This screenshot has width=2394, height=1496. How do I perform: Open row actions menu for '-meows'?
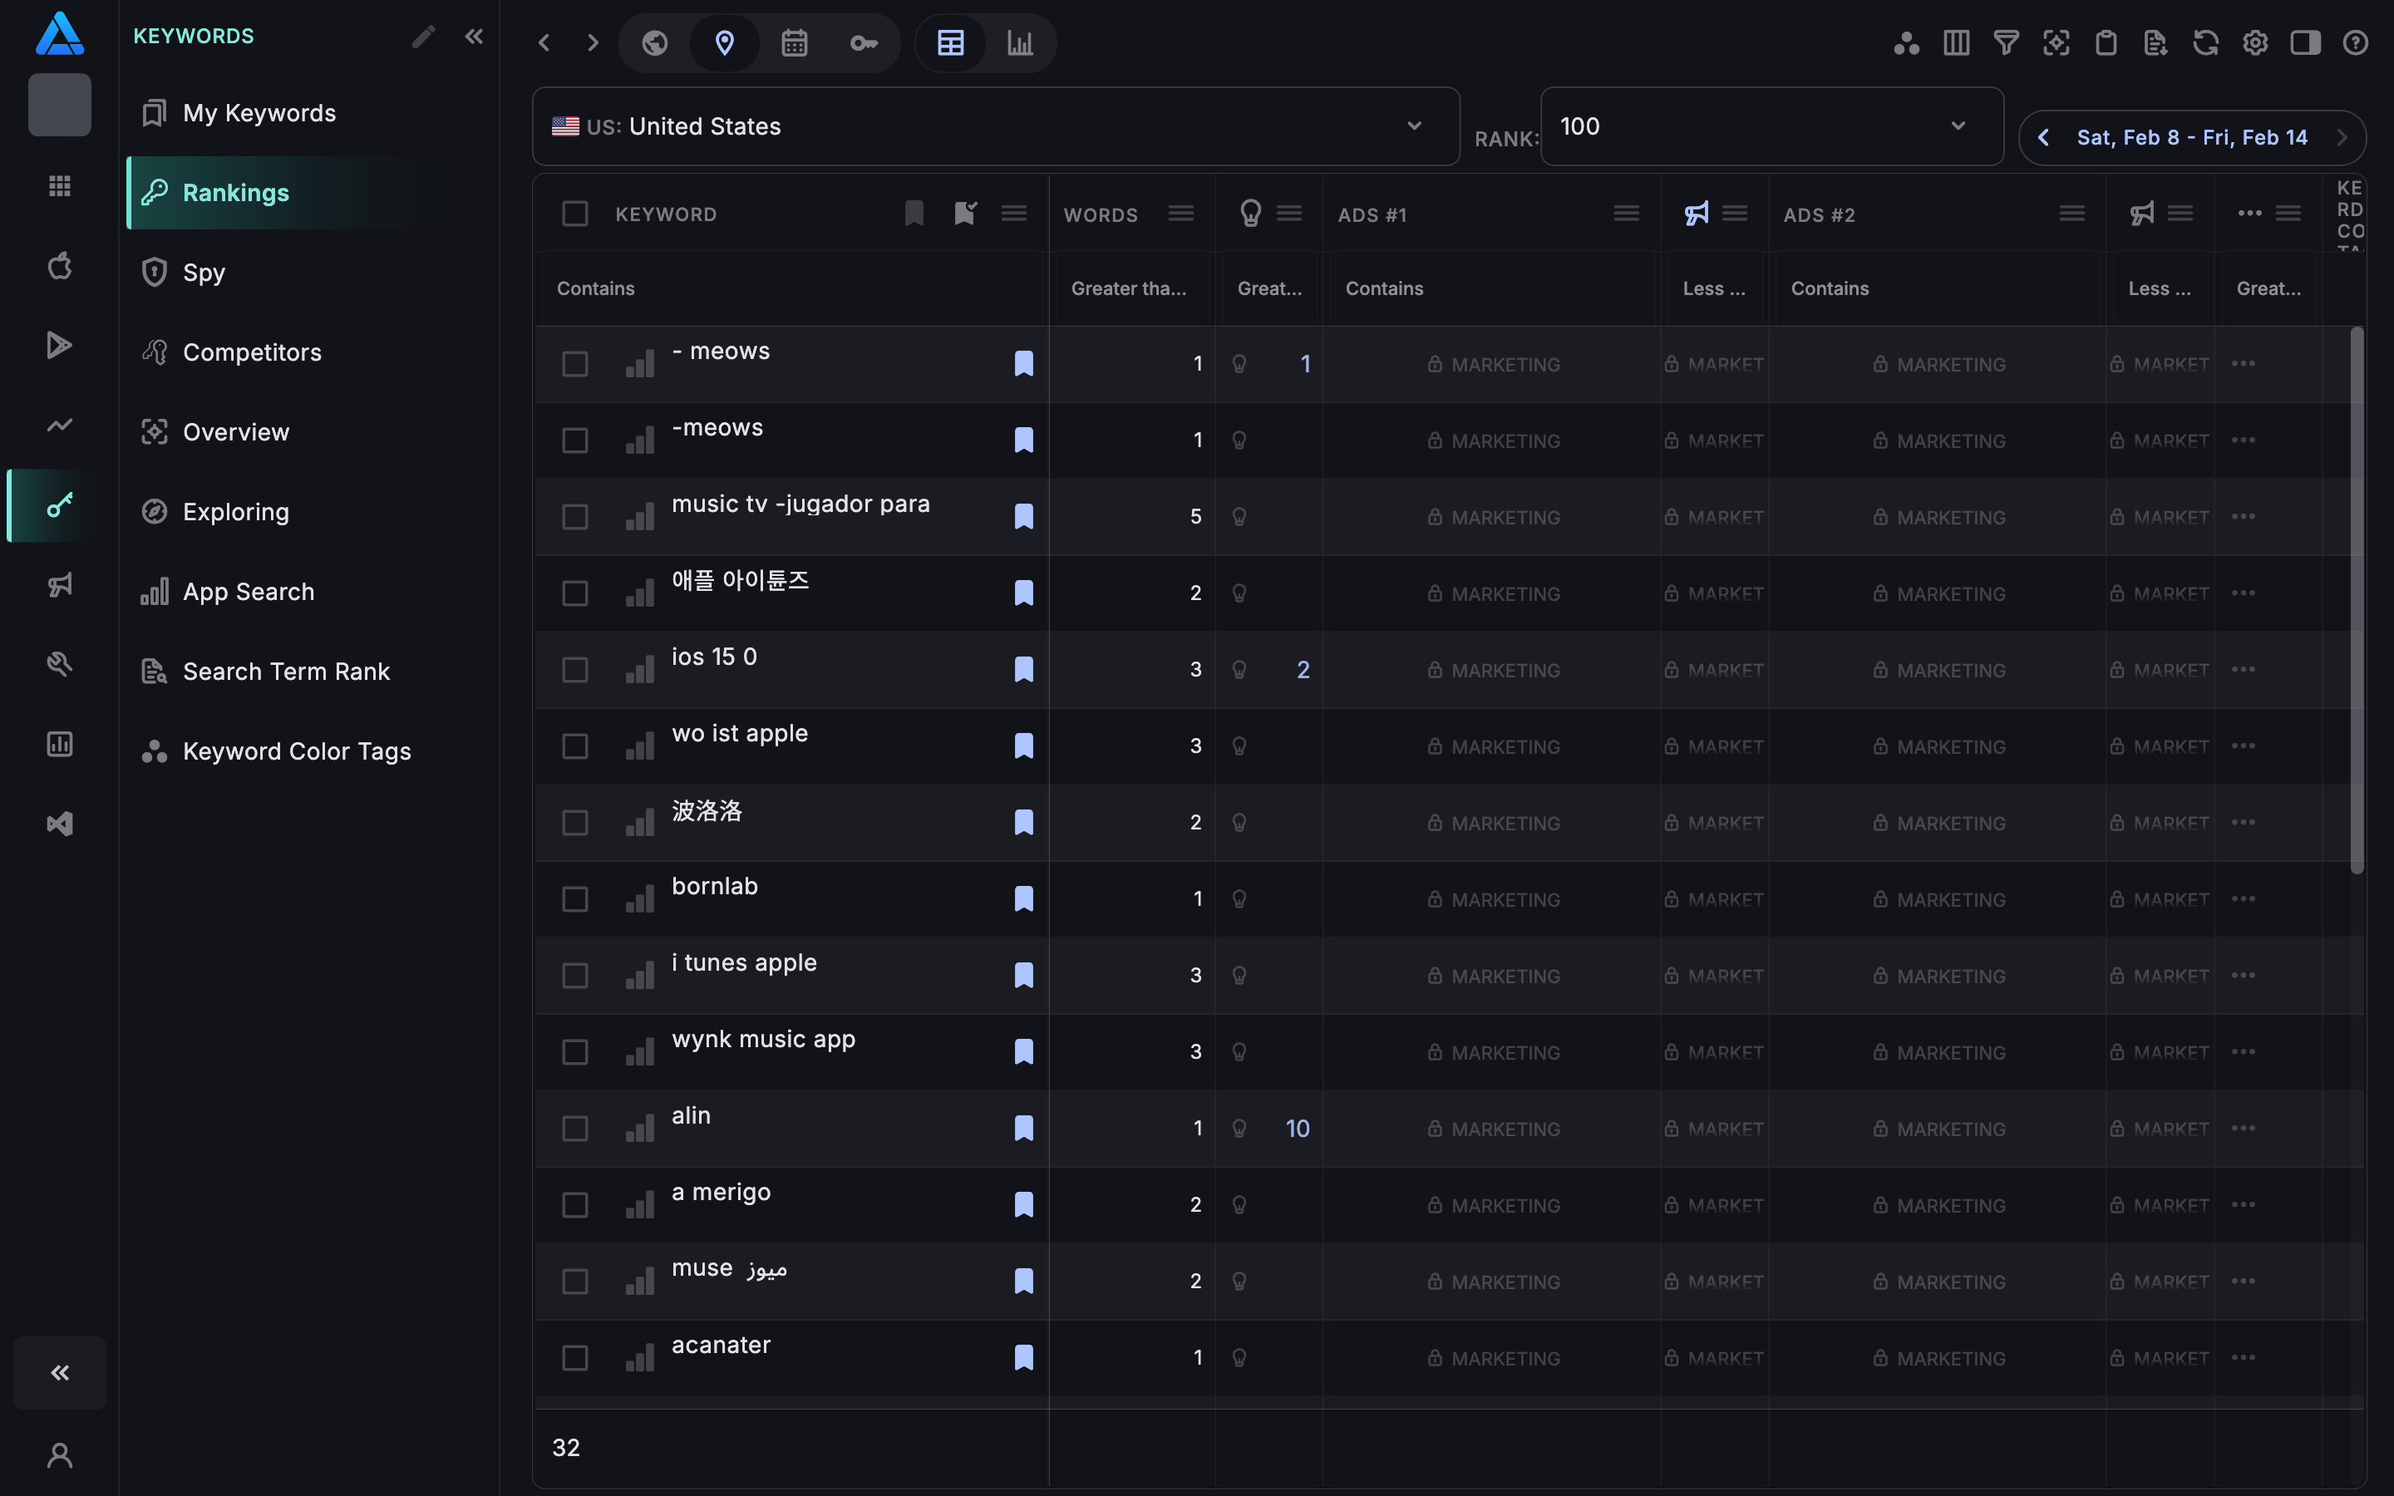click(2244, 440)
